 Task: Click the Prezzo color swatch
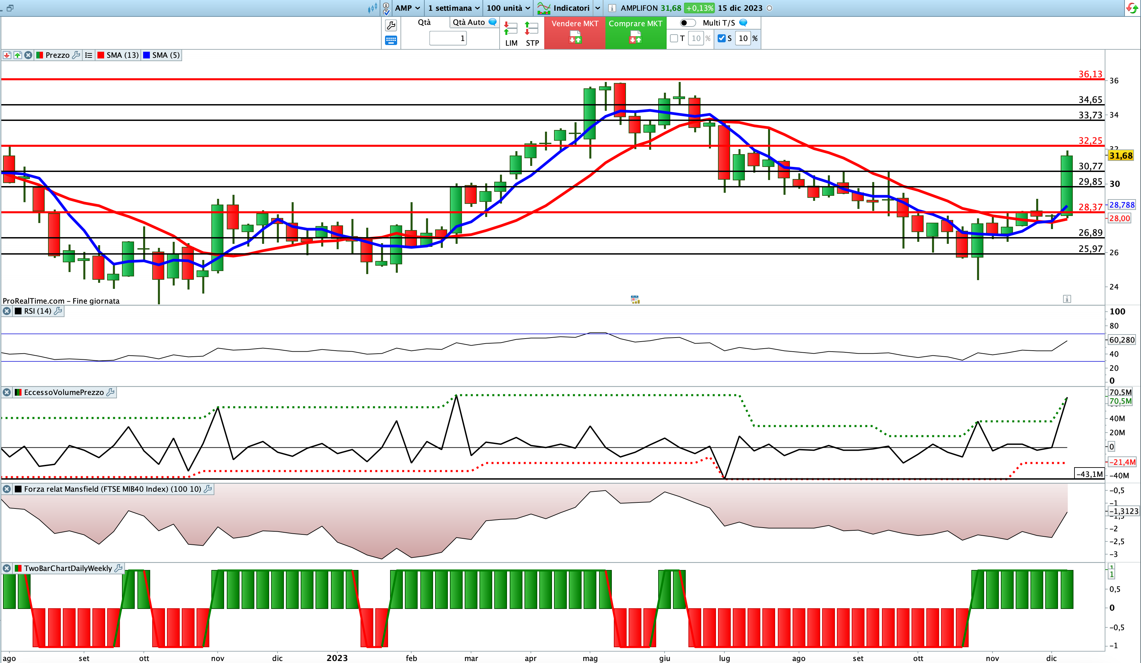click(x=39, y=55)
